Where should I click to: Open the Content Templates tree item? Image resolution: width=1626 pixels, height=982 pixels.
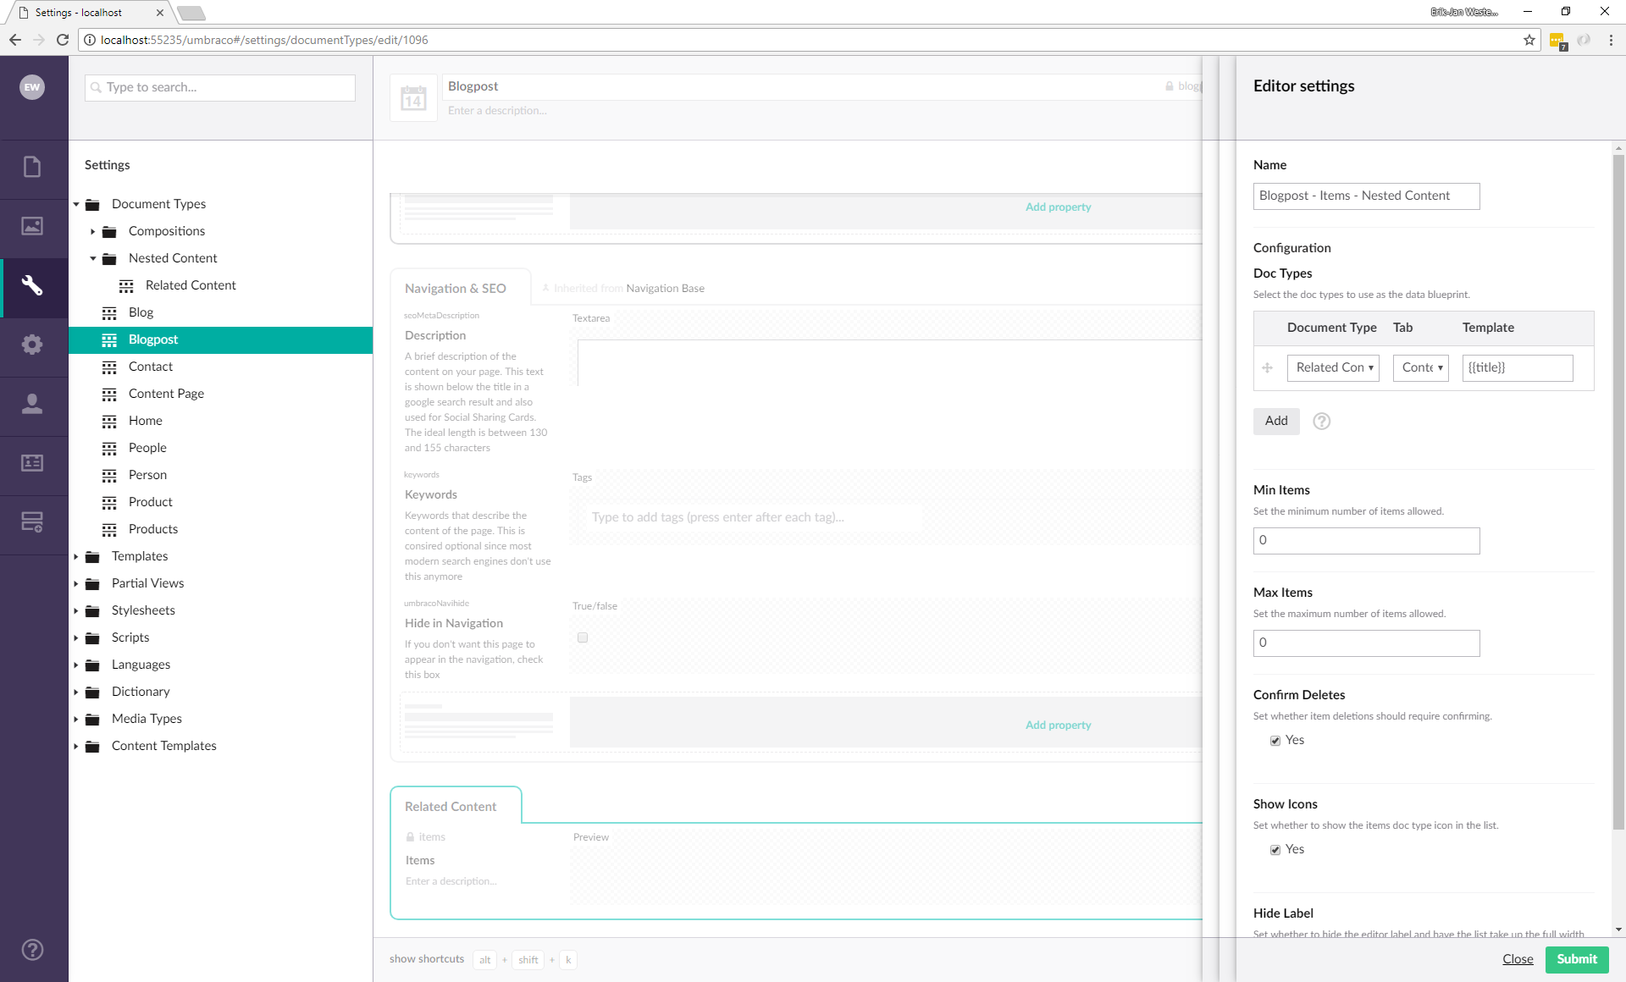(x=164, y=746)
